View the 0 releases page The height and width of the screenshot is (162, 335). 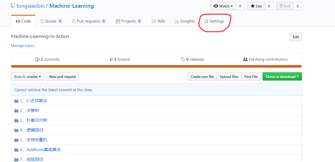(x=192, y=59)
